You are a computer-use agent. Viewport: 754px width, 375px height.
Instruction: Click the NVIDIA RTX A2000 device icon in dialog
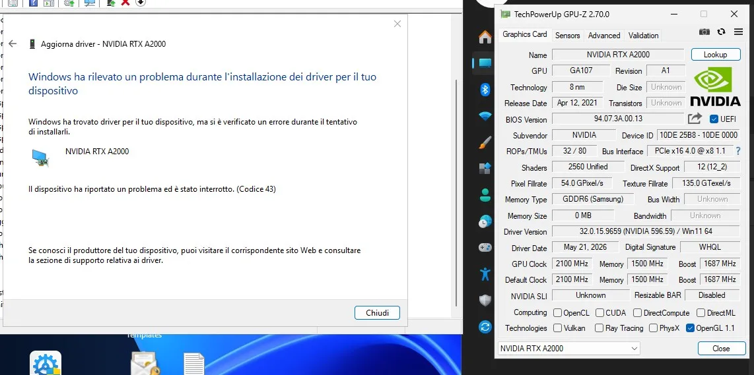click(x=40, y=158)
